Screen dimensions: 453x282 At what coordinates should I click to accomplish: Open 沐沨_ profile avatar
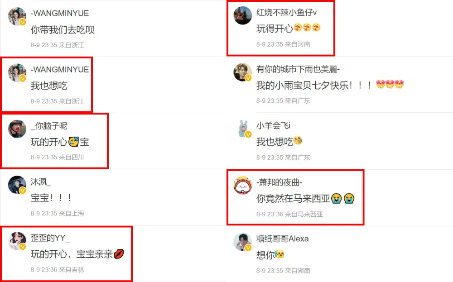click(x=17, y=185)
